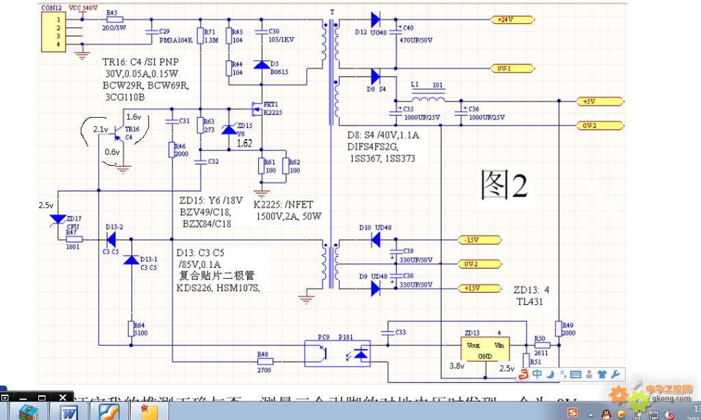Click the yellow round tray icon

[x=622, y=415]
